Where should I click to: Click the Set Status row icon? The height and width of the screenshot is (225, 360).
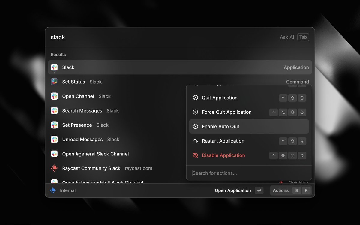[54, 82]
